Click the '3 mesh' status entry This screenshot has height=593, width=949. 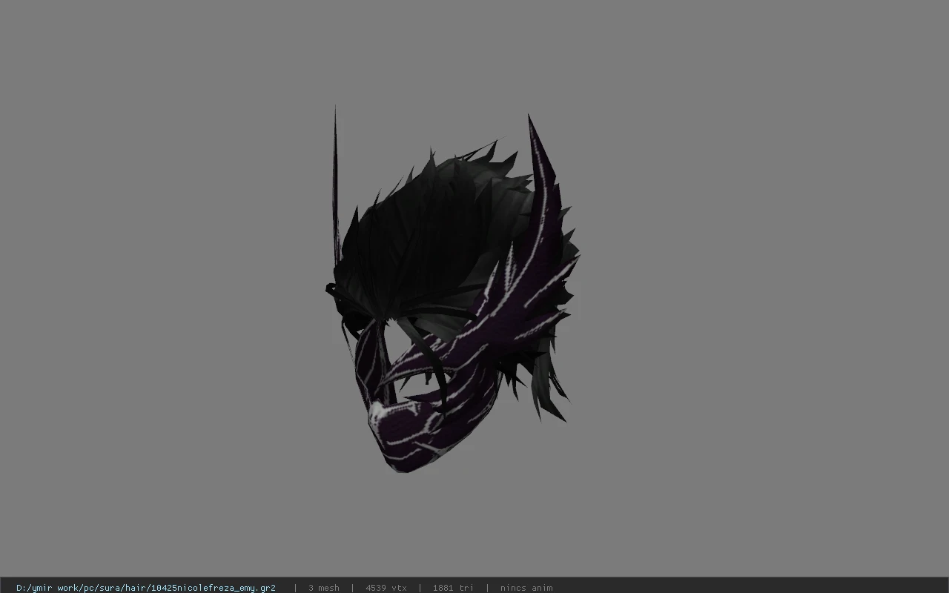324,588
